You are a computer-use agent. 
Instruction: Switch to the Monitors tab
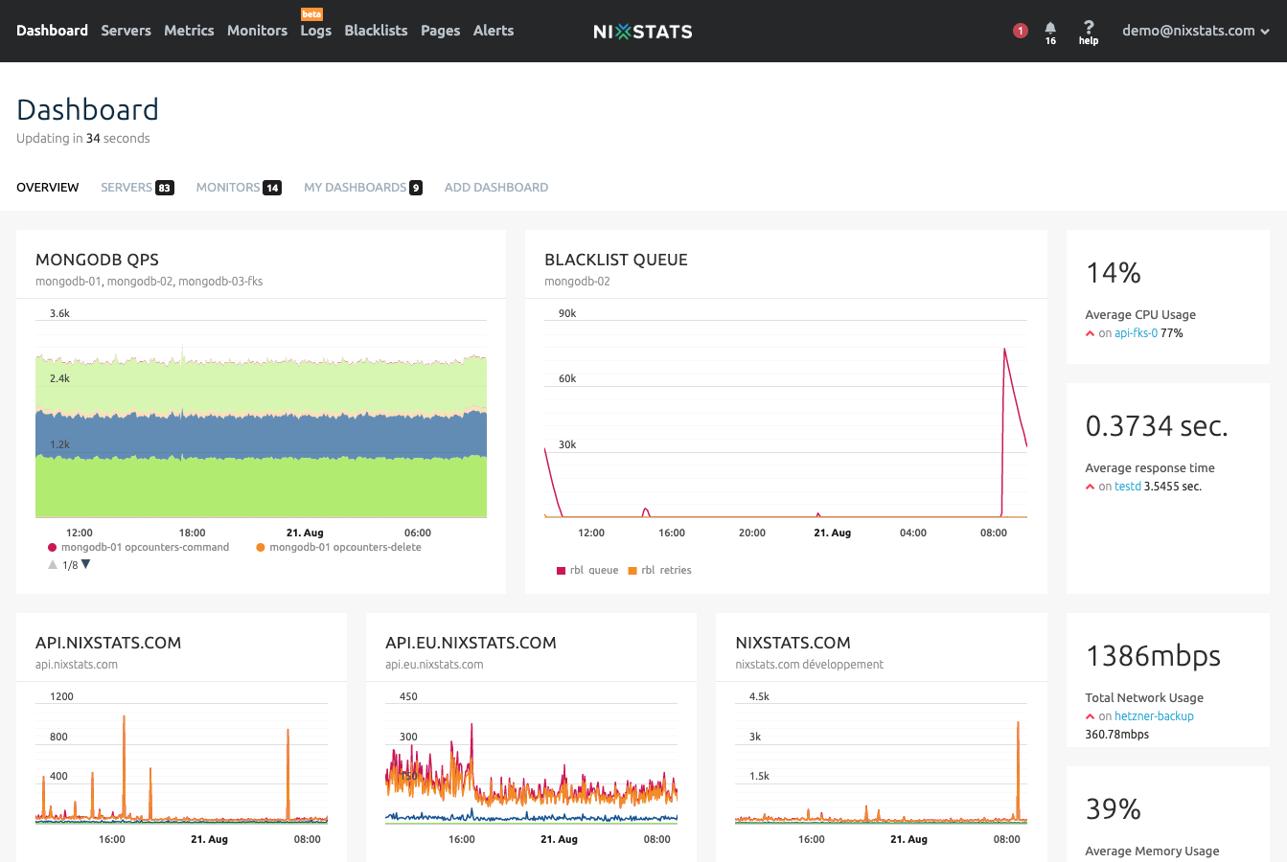point(238,188)
